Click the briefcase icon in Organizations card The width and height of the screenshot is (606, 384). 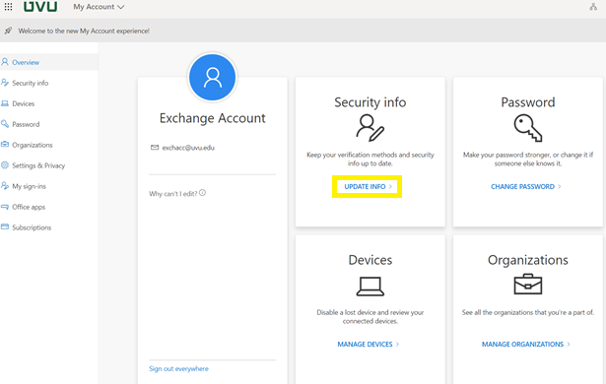pyautogui.click(x=528, y=285)
